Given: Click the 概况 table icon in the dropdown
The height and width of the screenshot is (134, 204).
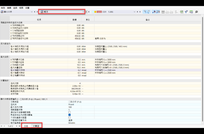Looking at the screenshot, I should pyautogui.click(x=42, y=12).
